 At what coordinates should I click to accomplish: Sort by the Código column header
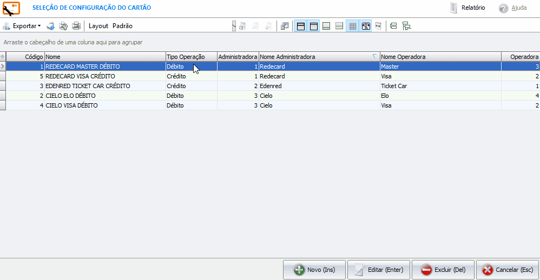(25, 57)
